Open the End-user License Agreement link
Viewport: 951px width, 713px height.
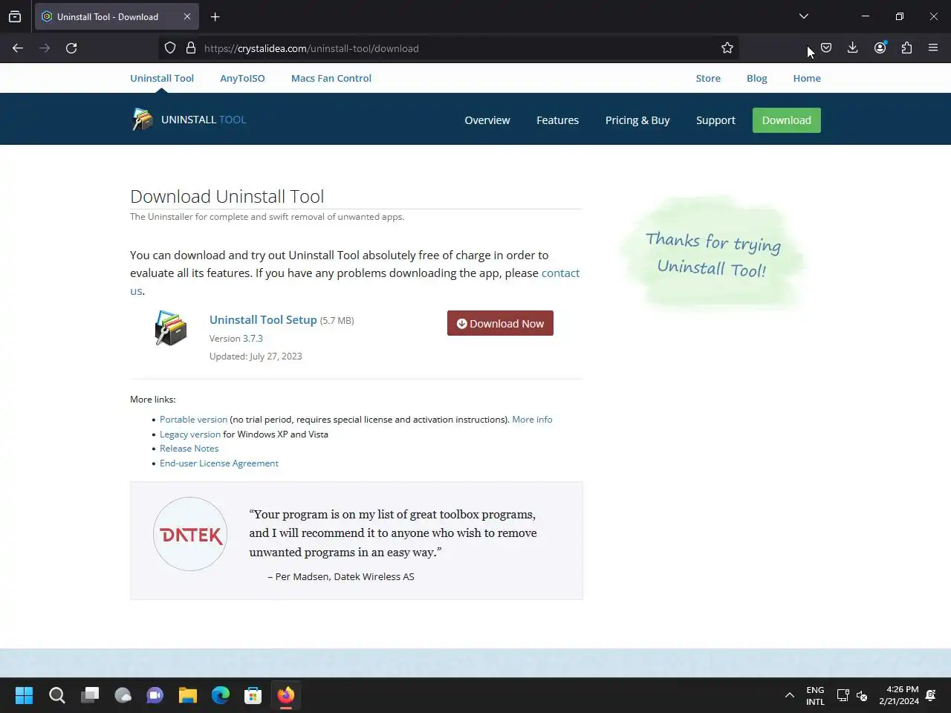(219, 463)
